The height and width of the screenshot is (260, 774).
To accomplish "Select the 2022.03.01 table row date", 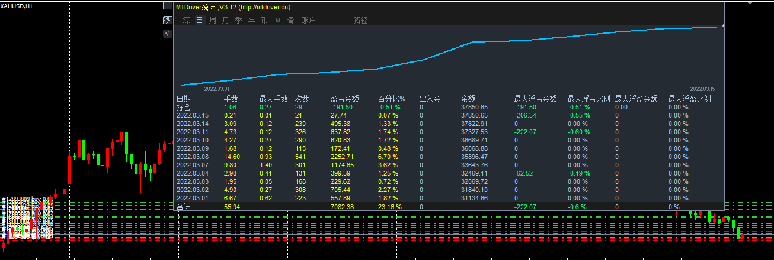I will click(x=193, y=199).
